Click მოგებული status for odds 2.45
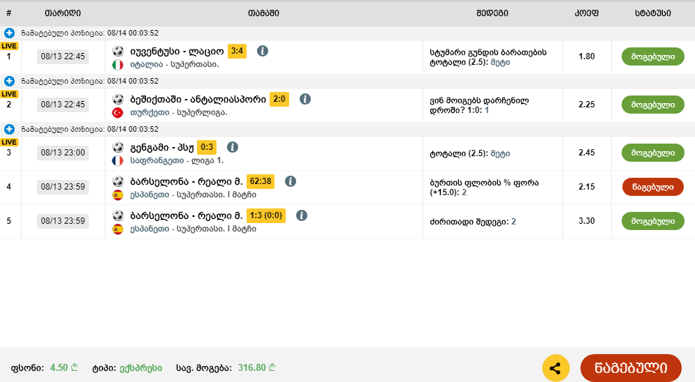Image resolution: width=695 pixels, height=382 pixels. tap(653, 153)
